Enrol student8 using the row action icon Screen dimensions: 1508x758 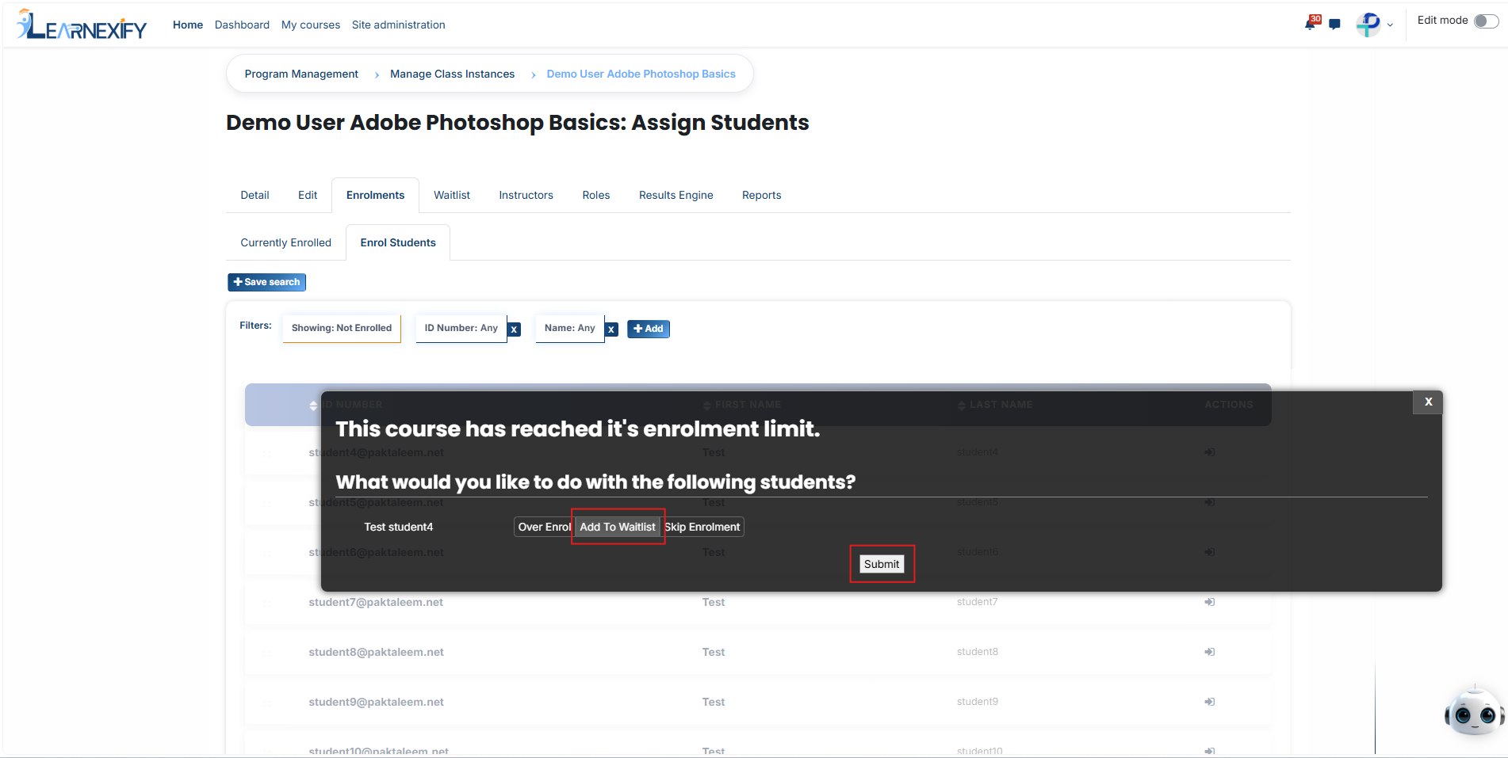click(1210, 652)
